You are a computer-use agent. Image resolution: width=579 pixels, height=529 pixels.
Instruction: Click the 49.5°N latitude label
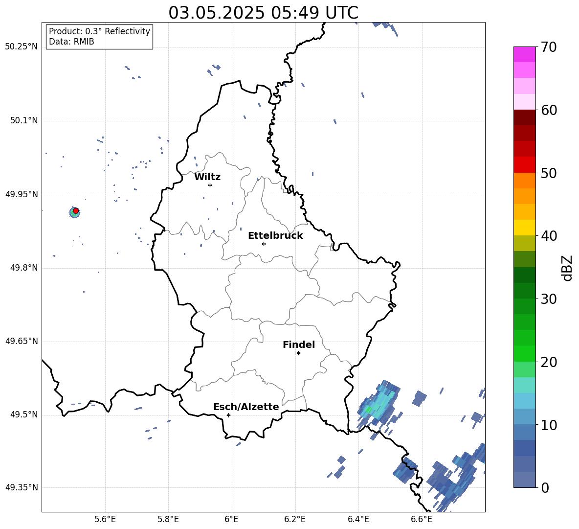(23, 414)
